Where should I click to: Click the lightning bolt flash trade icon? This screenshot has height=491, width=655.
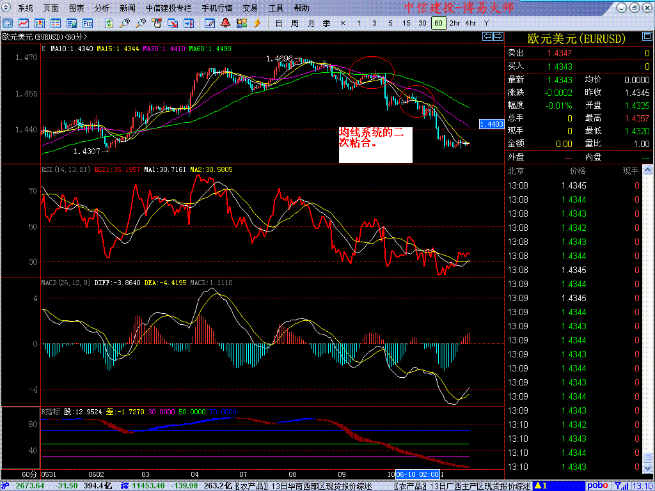[x=257, y=23]
